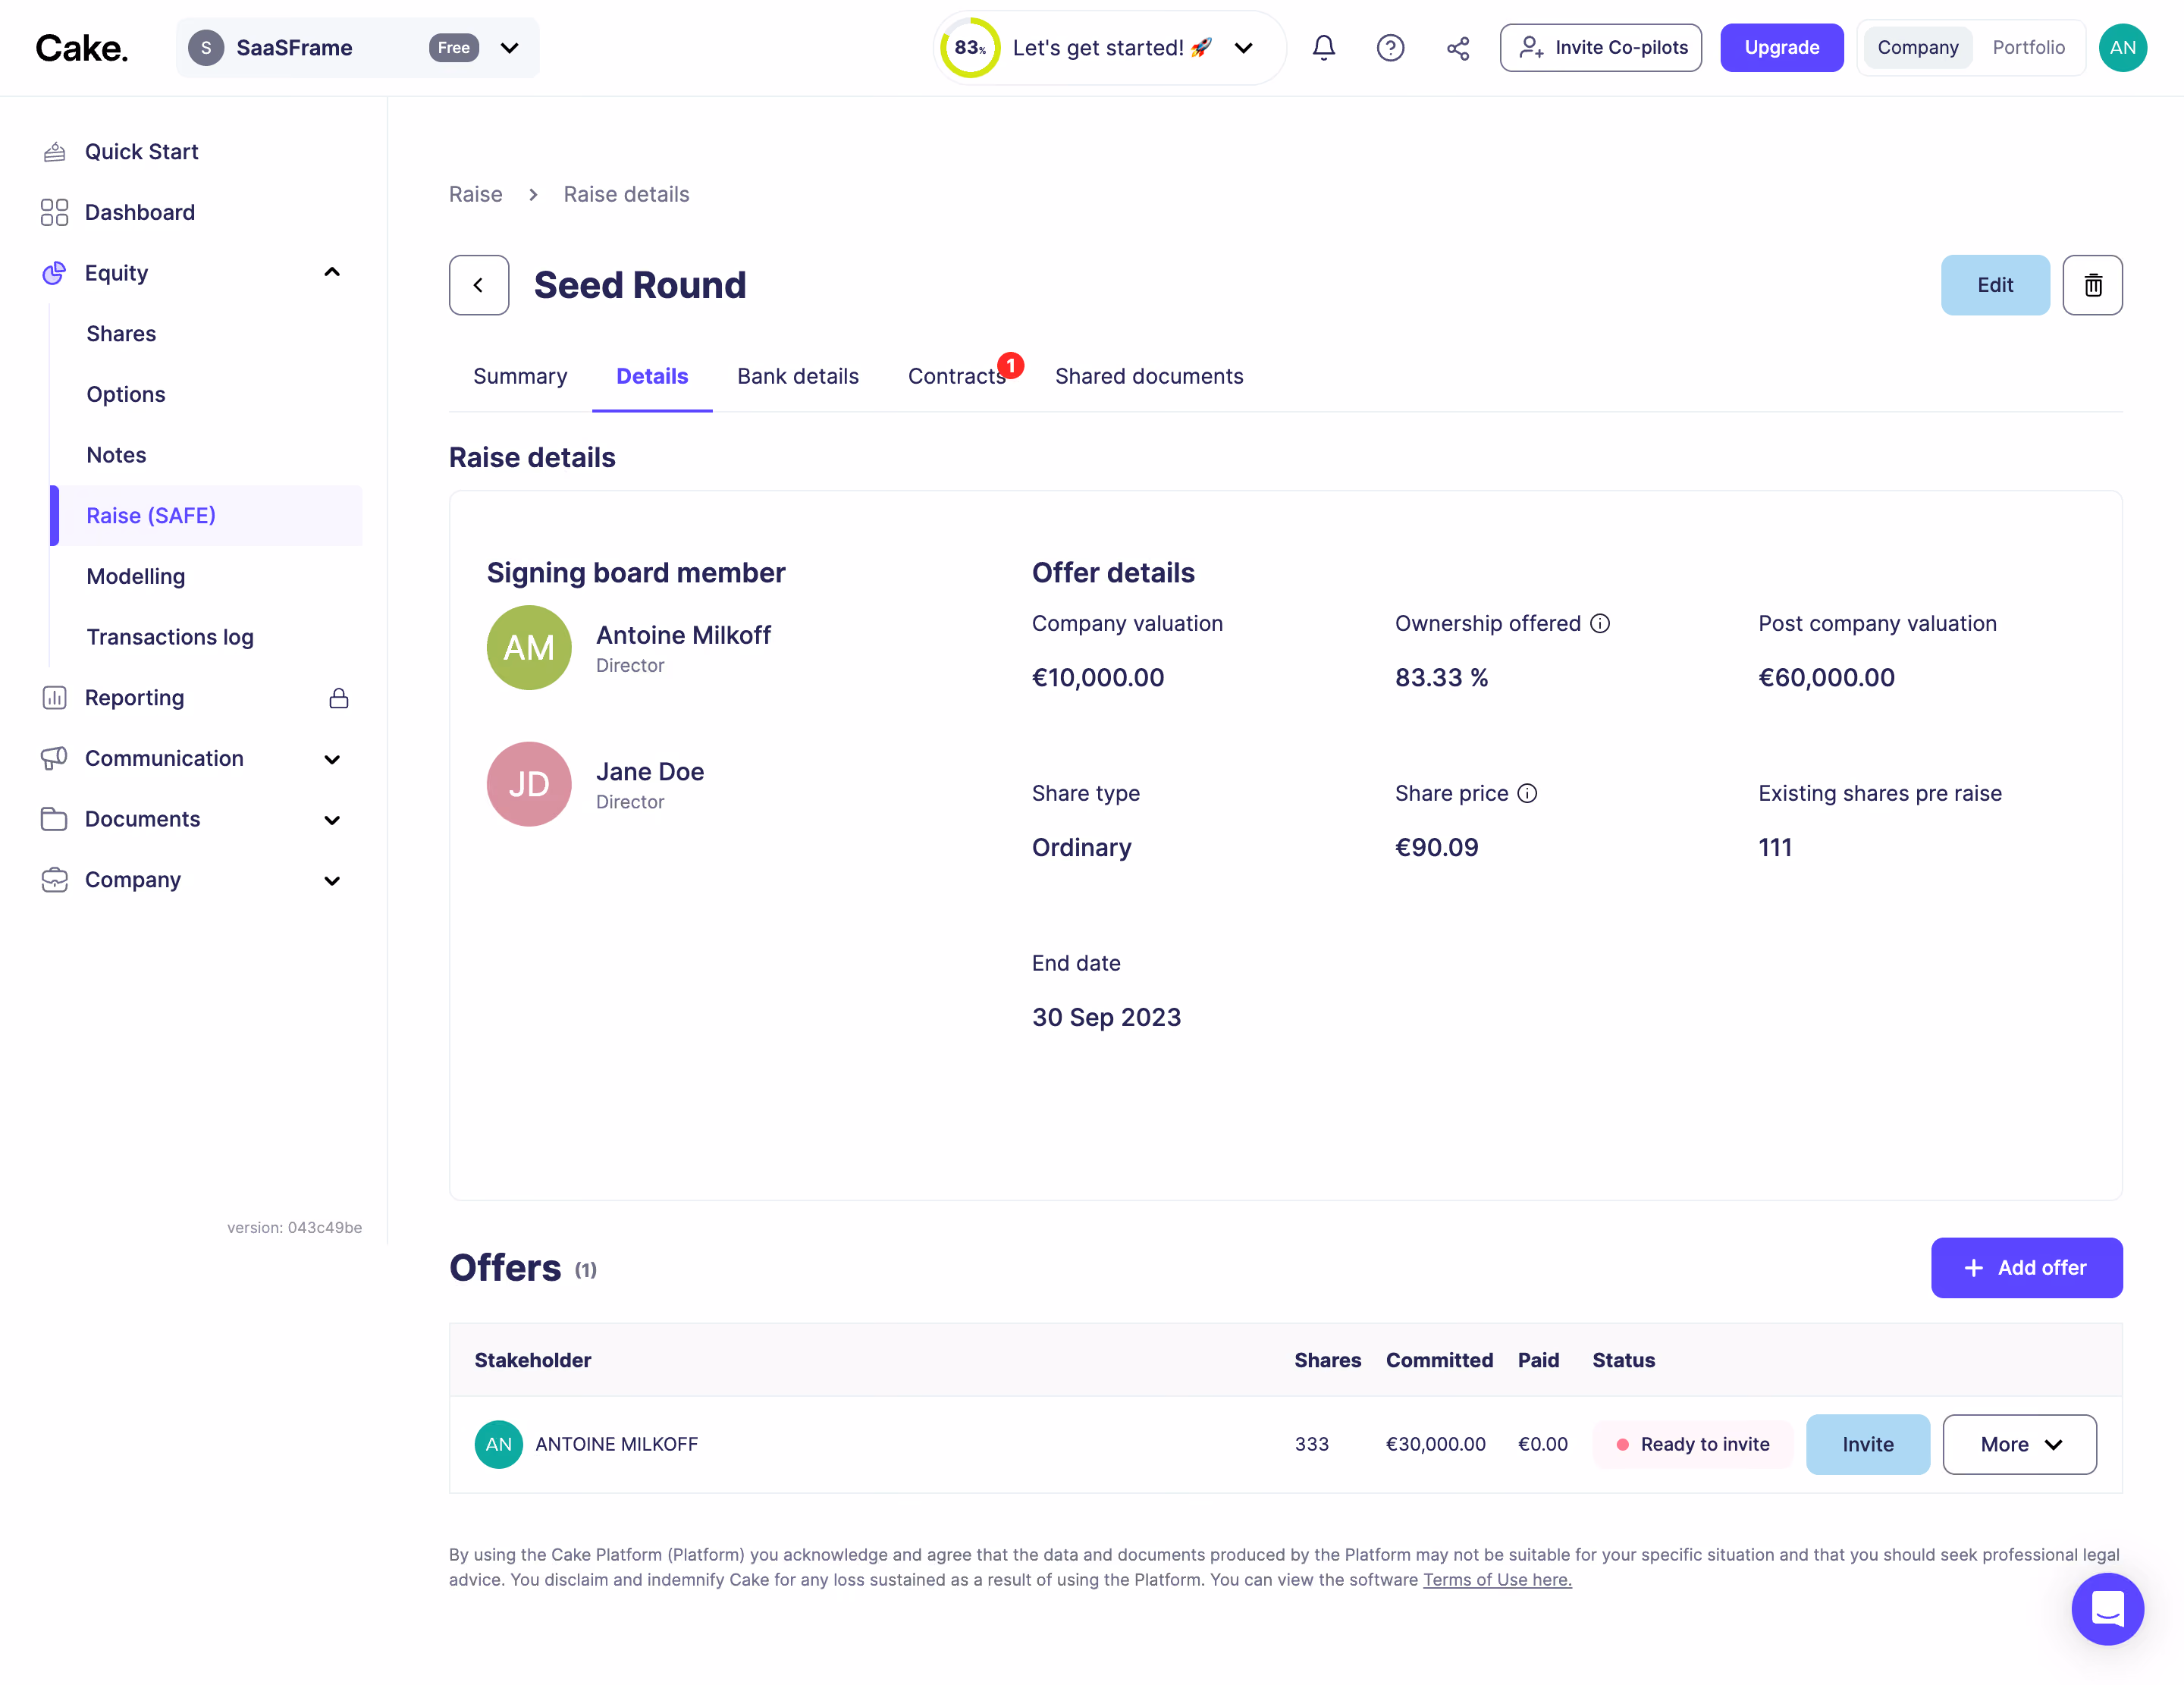Click the share network icon

point(1457,47)
